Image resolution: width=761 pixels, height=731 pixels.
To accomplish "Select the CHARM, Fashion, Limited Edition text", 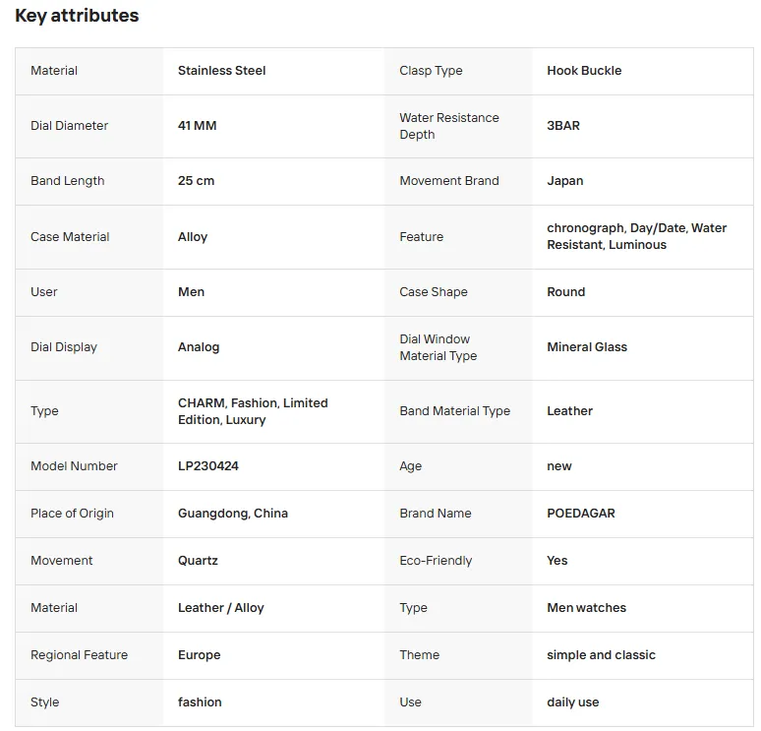I will [x=253, y=411].
